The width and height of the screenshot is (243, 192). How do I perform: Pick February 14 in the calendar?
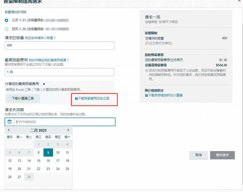[x=29, y=161]
